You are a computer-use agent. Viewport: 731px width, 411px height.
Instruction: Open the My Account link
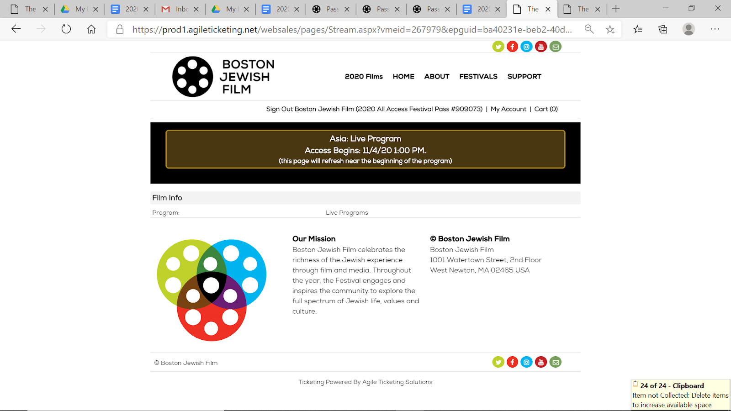(x=509, y=109)
